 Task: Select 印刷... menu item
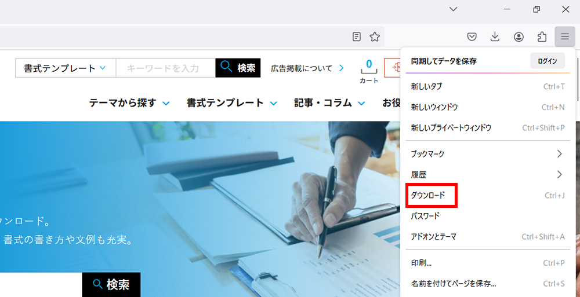coord(488,263)
